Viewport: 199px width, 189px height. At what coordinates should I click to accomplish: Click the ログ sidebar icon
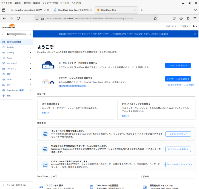[x=4, y=74]
